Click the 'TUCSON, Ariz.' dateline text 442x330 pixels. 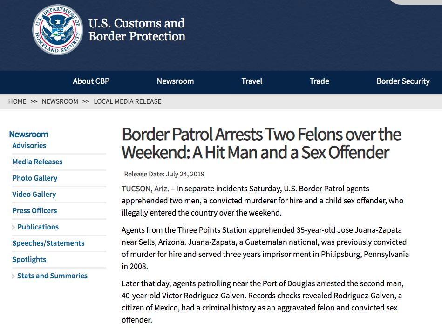(145, 189)
